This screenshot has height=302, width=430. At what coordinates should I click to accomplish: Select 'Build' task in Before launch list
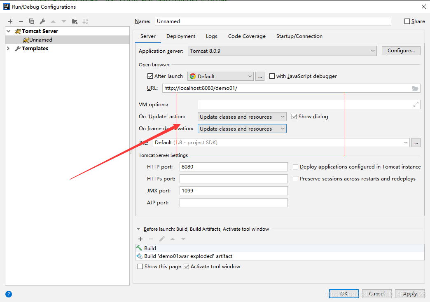[280, 248]
